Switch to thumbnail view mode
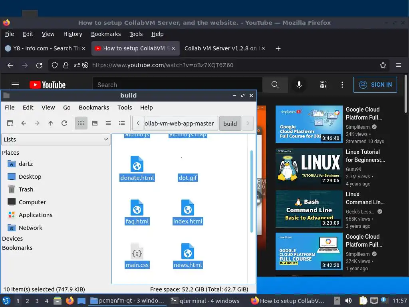Screen dimensions: 409x307 click(95, 123)
